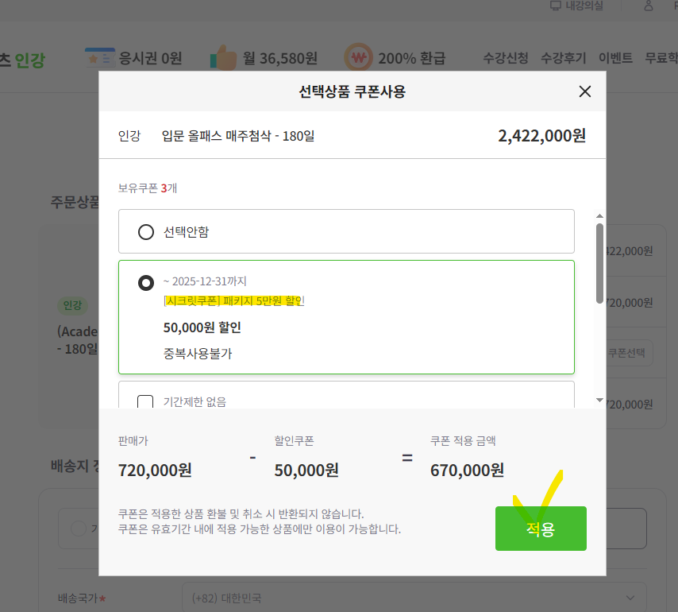Click the 응시권 ticket icon
Image resolution: width=678 pixels, height=612 pixels.
click(x=101, y=58)
